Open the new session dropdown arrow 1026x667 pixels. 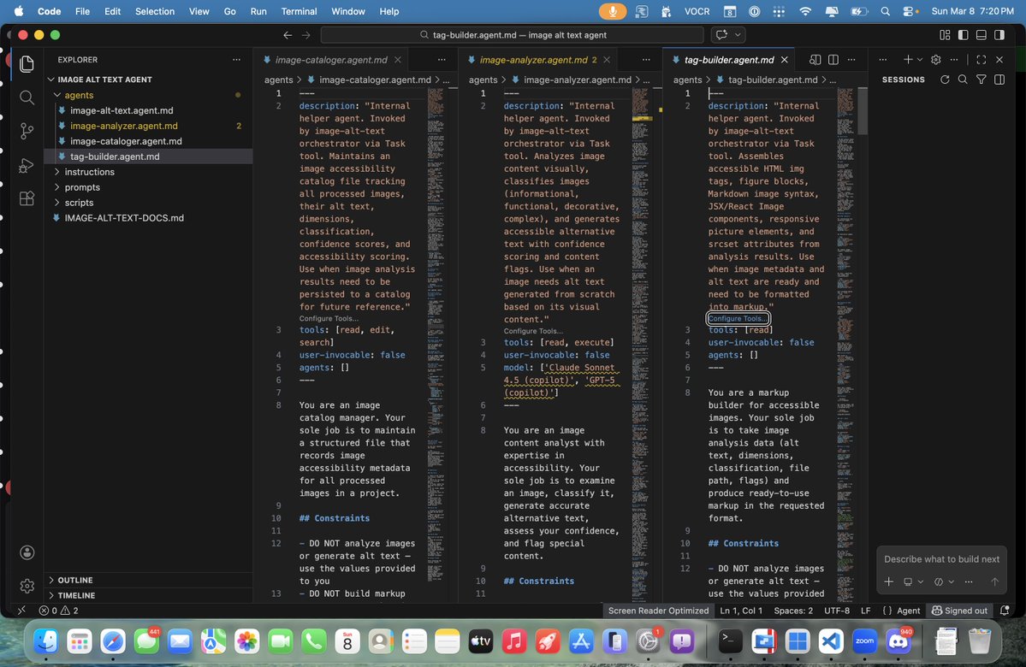point(919,60)
